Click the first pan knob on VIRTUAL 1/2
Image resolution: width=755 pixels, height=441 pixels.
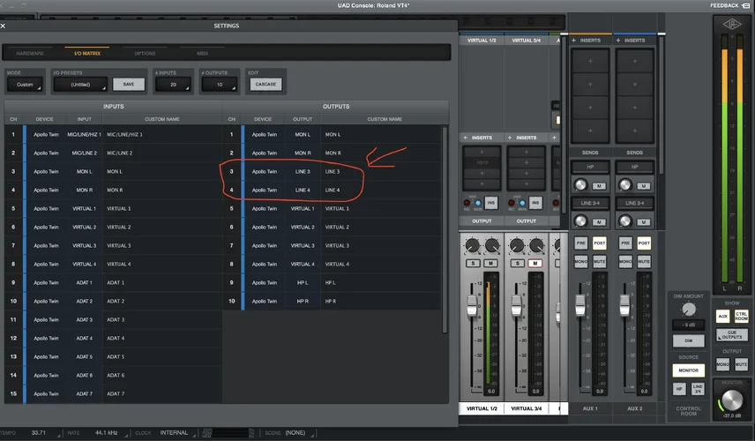pyautogui.click(x=472, y=245)
